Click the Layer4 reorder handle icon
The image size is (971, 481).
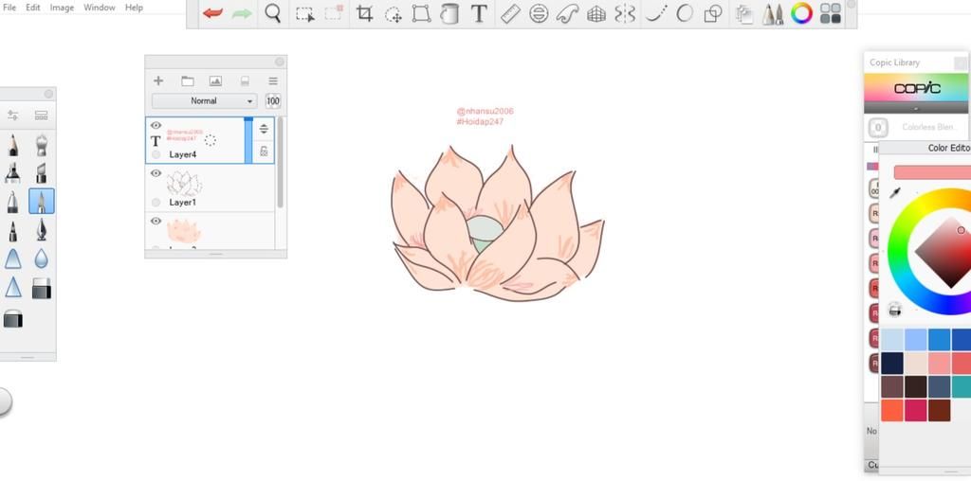coord(264,129)
